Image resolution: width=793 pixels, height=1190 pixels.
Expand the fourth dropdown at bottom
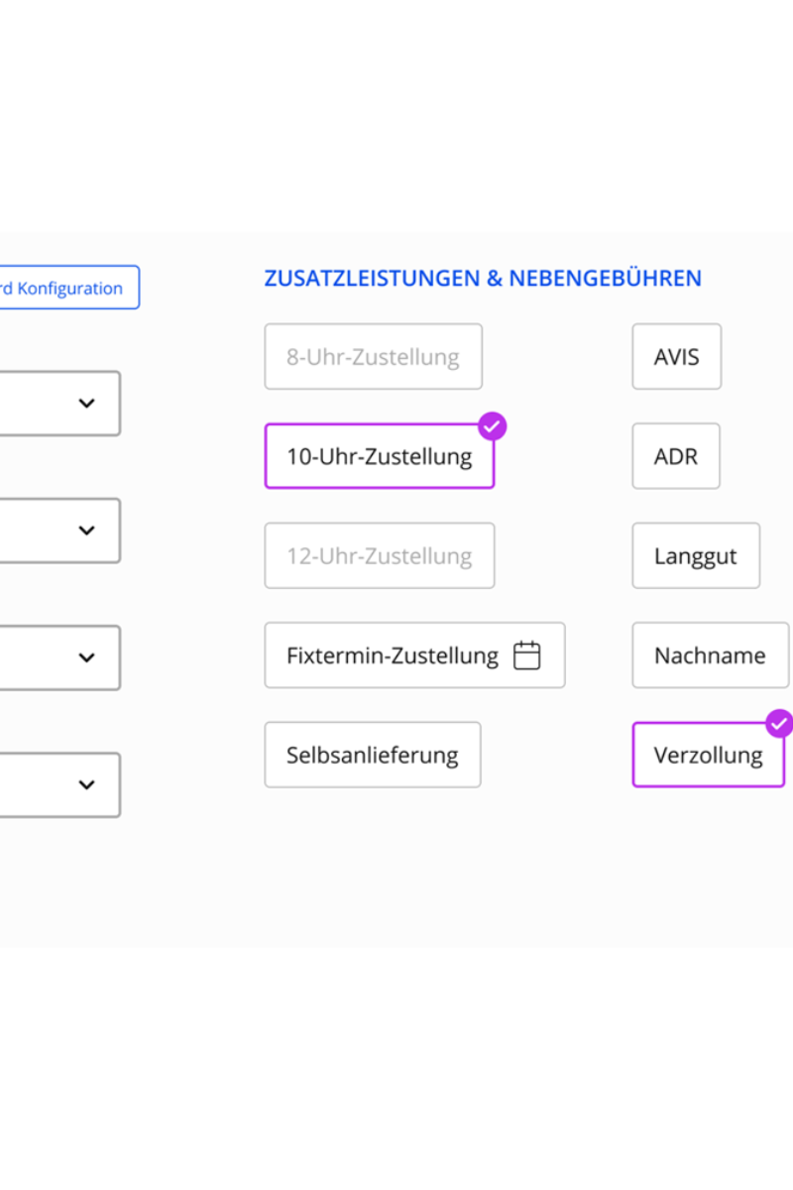click(x=87, y=784)
